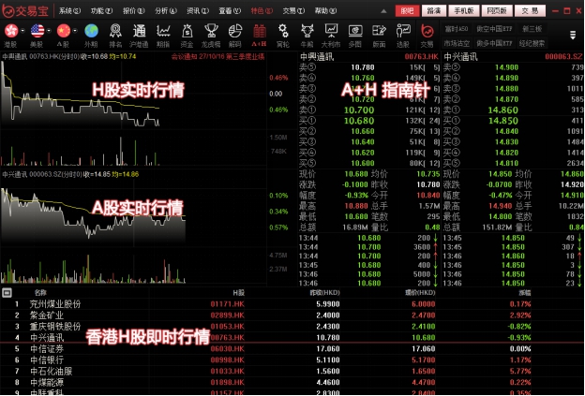Open the 系统 menu
Viewport: 585px width, 396px height.
click(x=68, y=10)
